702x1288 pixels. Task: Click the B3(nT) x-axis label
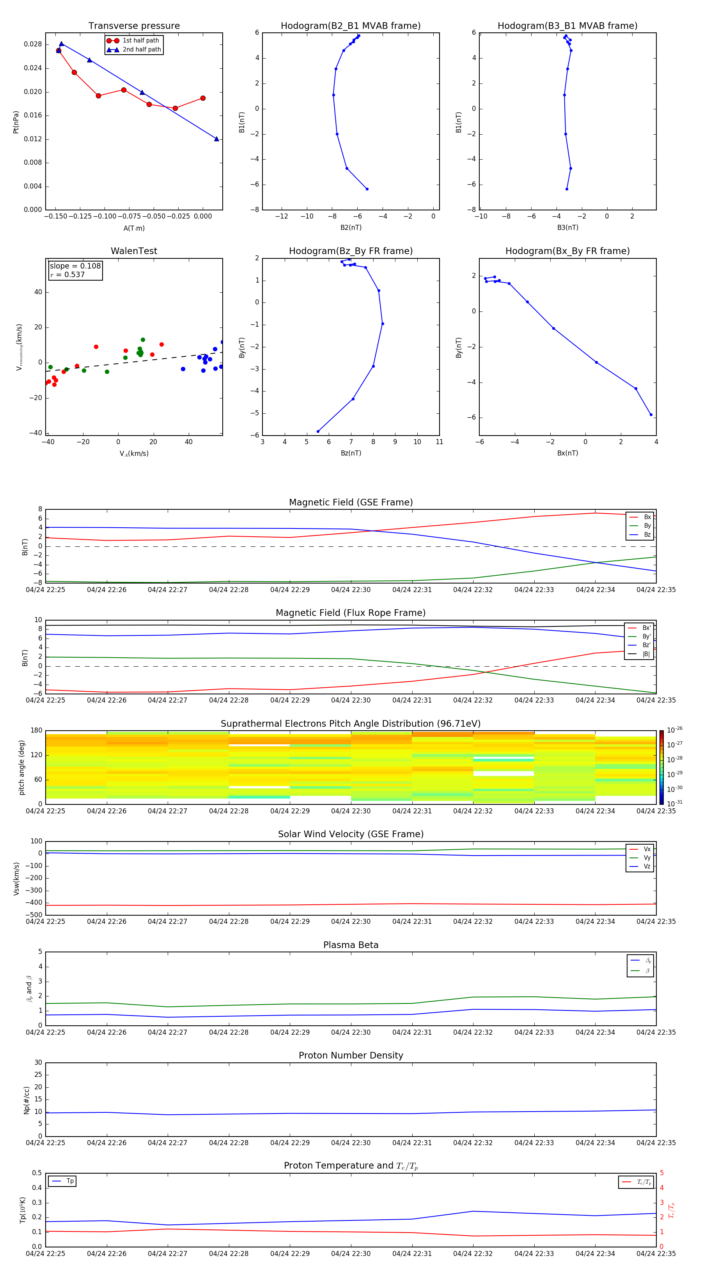[x=567, y=228]
